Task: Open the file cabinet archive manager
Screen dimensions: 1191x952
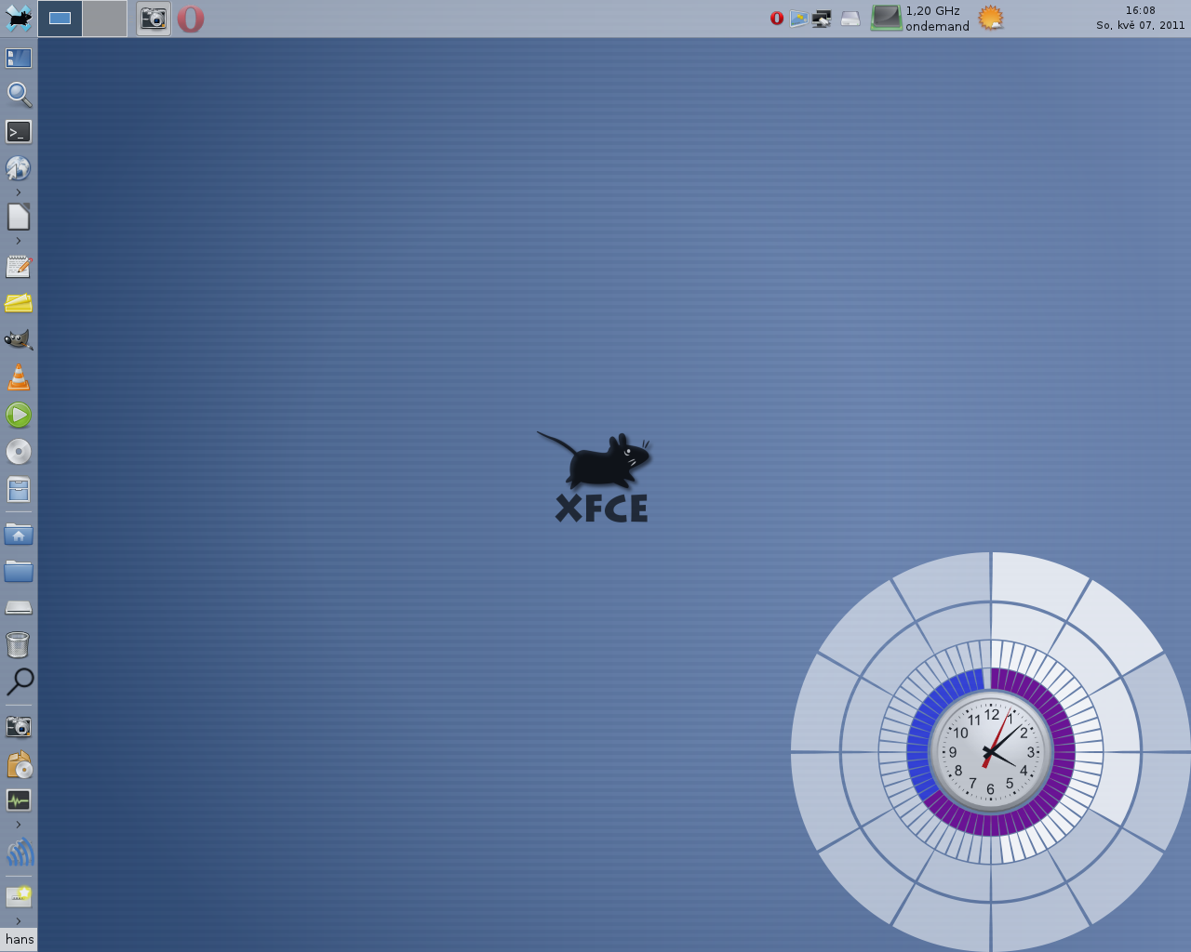Action: [x=19, y=489]
